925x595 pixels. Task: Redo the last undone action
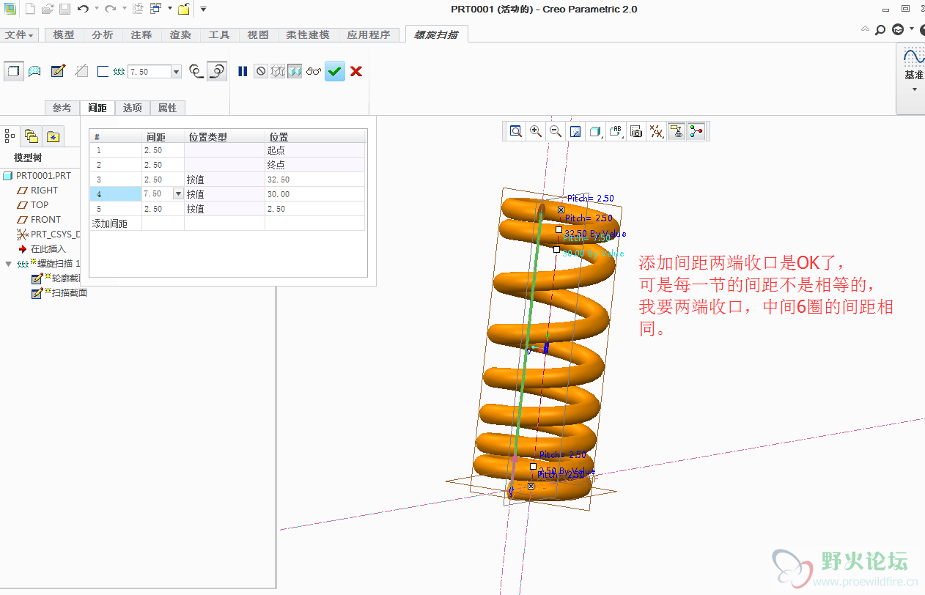[110, 9]
